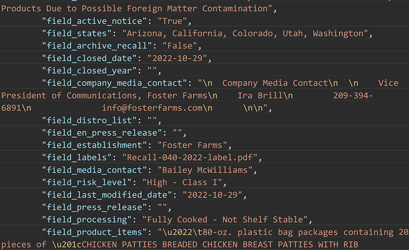Click the word "Utah," in states
Screen dimensions: 409x250
click(x=295, y=33)
